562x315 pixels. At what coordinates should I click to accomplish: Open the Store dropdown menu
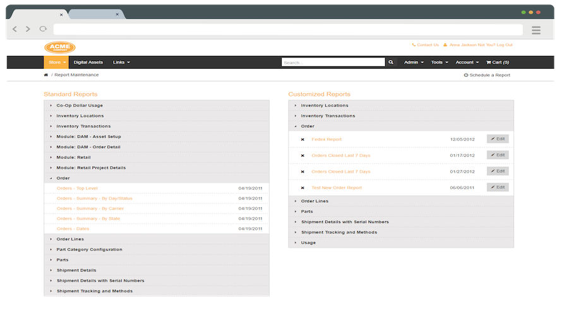click(x=56, y=62)
